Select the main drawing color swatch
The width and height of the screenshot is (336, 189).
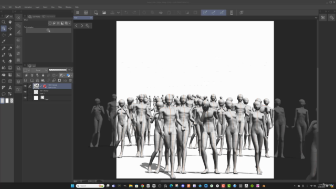click(2, 100)
